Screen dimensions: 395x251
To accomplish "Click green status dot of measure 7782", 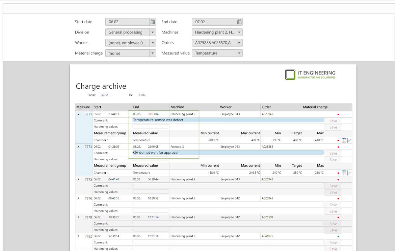I will (x=338, y=237).
